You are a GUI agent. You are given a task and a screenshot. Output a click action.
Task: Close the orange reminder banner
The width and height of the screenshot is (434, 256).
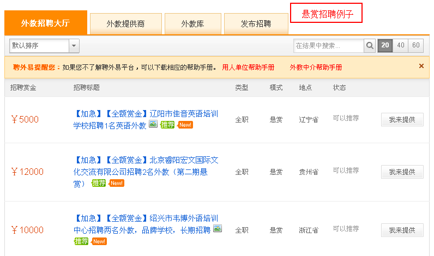click(421, 66)
